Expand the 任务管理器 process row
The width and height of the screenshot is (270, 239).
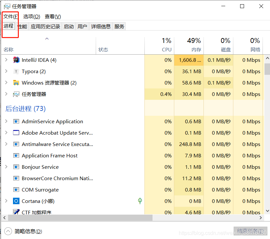click(x=6, y=94)
